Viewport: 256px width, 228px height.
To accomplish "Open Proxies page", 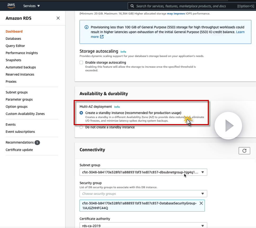I will click(x=11, y=81).
